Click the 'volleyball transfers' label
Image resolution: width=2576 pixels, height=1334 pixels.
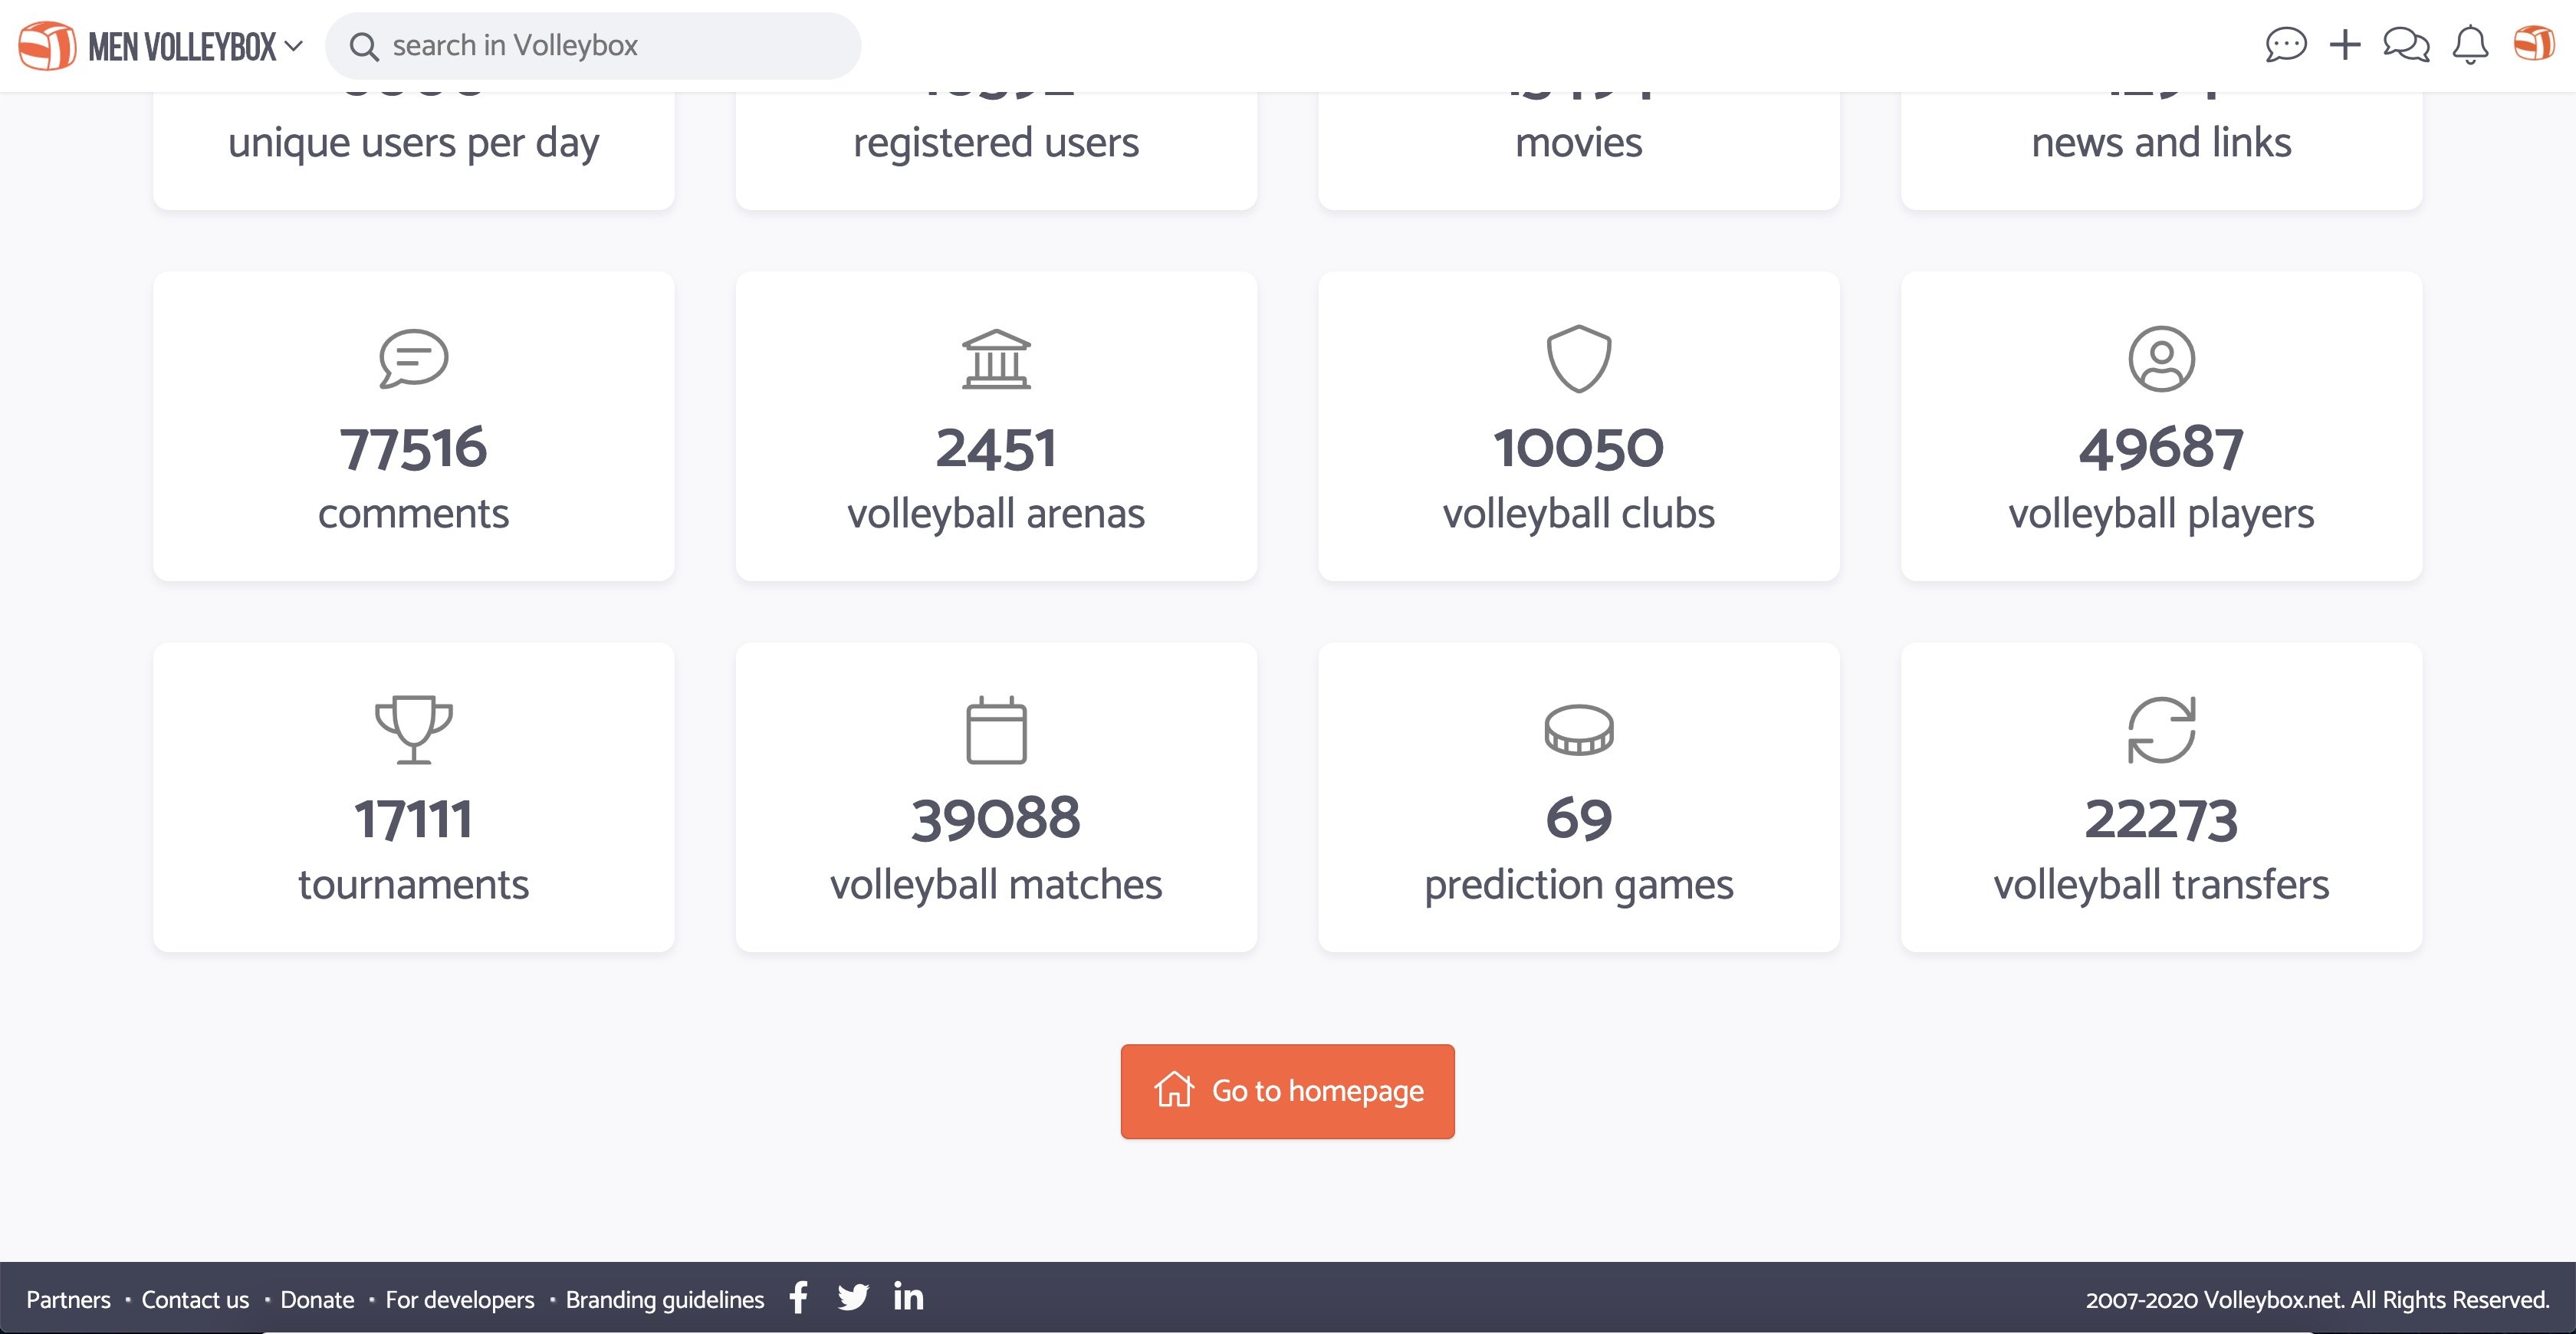pos(2162,885)
